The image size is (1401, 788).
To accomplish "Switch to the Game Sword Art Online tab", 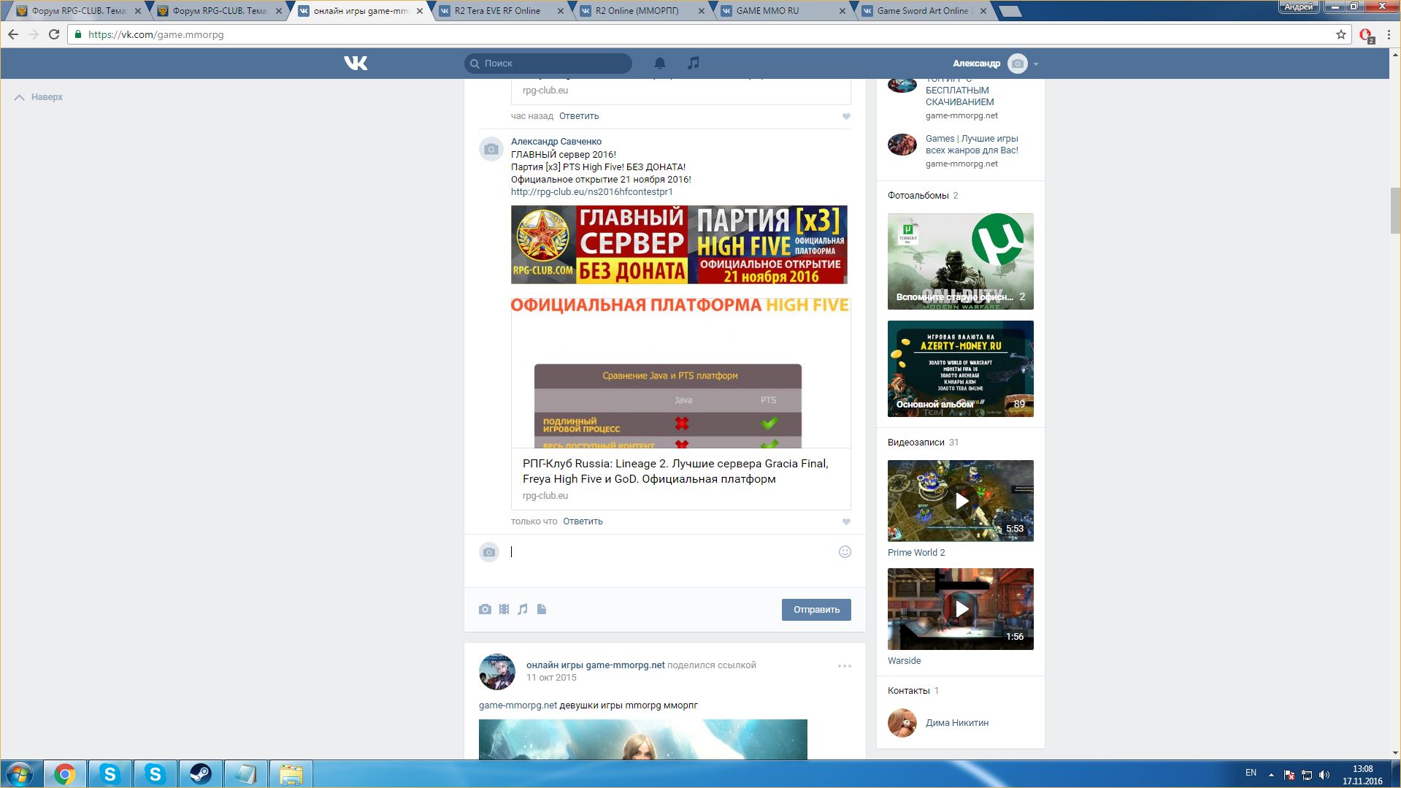I will (x=924, y=11).
